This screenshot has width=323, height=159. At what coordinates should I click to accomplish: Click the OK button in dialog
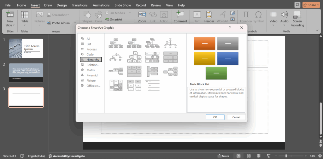[x=215, y=117]
